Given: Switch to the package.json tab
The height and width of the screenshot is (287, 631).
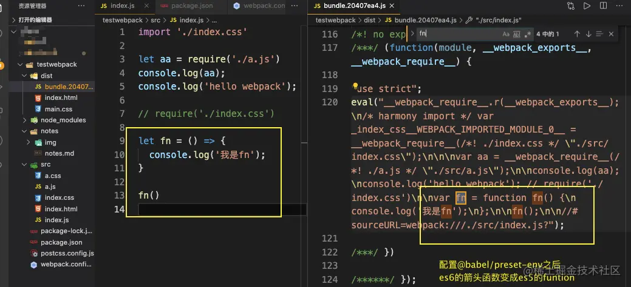Looking at the screenshot, I should [x=191, y=6].
